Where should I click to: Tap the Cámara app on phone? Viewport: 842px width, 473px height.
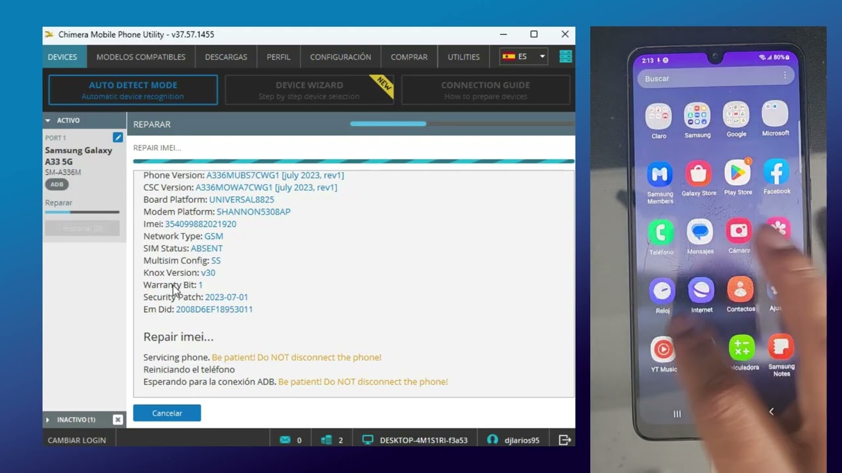[739, 231]
